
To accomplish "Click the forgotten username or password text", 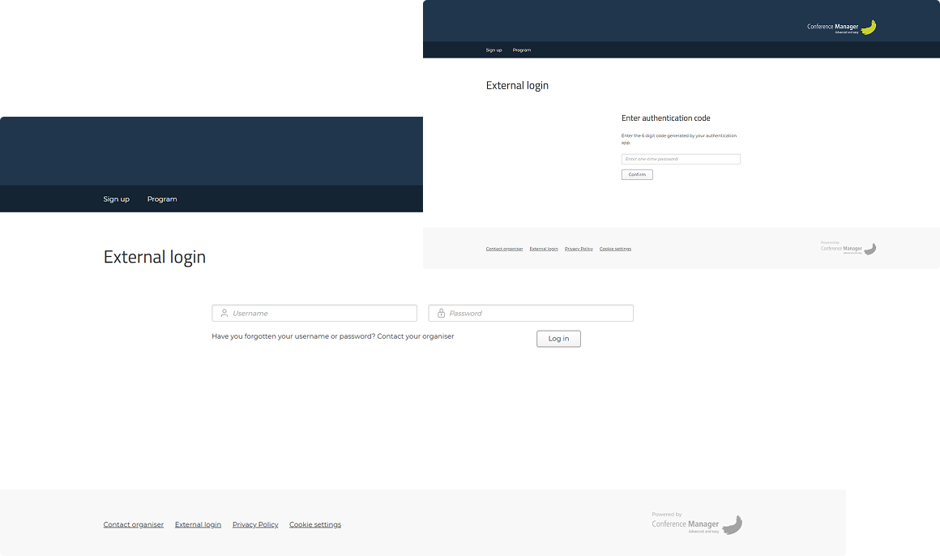I will tap(333, 336).
